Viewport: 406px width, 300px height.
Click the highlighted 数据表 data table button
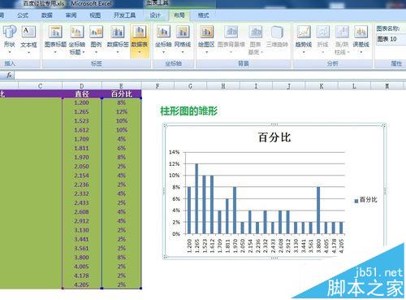(140, 41)
